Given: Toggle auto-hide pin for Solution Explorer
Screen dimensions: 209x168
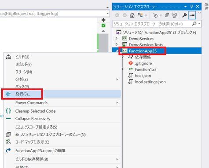Looking at the screenshot, I should click(x=192, y=7).
